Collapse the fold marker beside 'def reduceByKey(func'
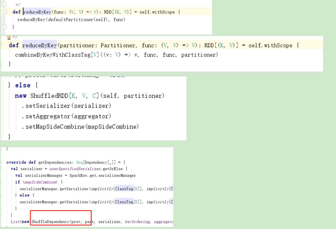Viewport: 336px width, 229px height. 4,12
